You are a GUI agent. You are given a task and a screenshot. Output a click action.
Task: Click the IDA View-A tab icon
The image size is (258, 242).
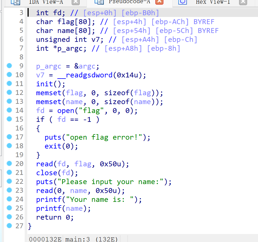[x=15, y=2]
